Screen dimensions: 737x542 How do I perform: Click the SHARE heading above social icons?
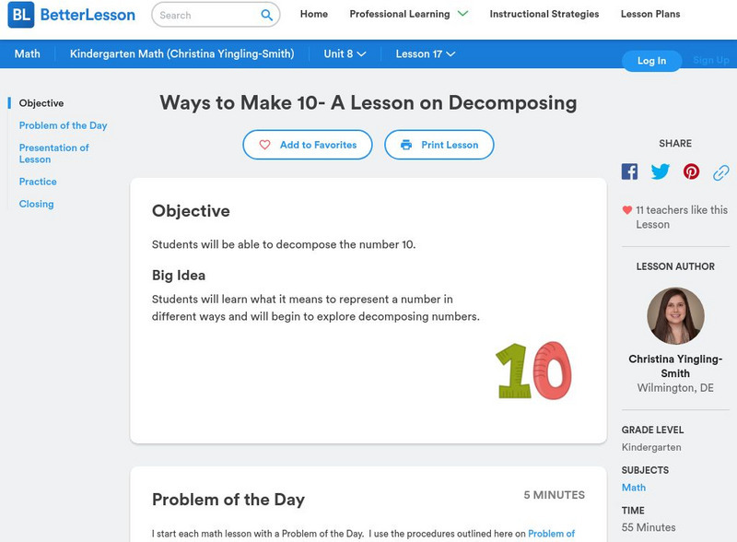(x=675, y=144)
